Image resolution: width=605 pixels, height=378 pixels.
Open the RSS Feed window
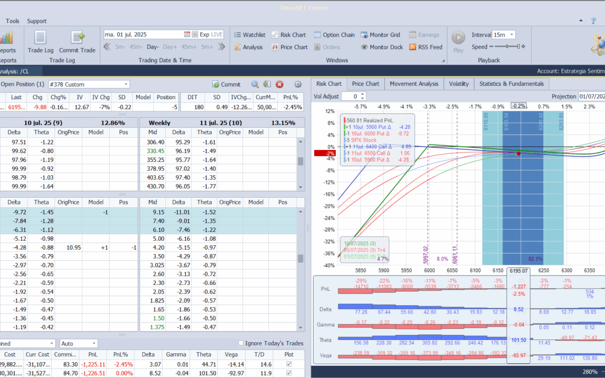(x=426, y=47)
